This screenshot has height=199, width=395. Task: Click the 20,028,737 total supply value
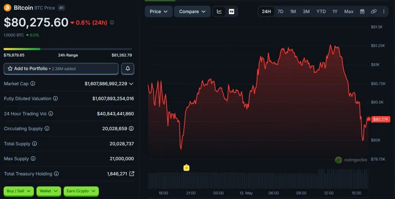(122, 144)
